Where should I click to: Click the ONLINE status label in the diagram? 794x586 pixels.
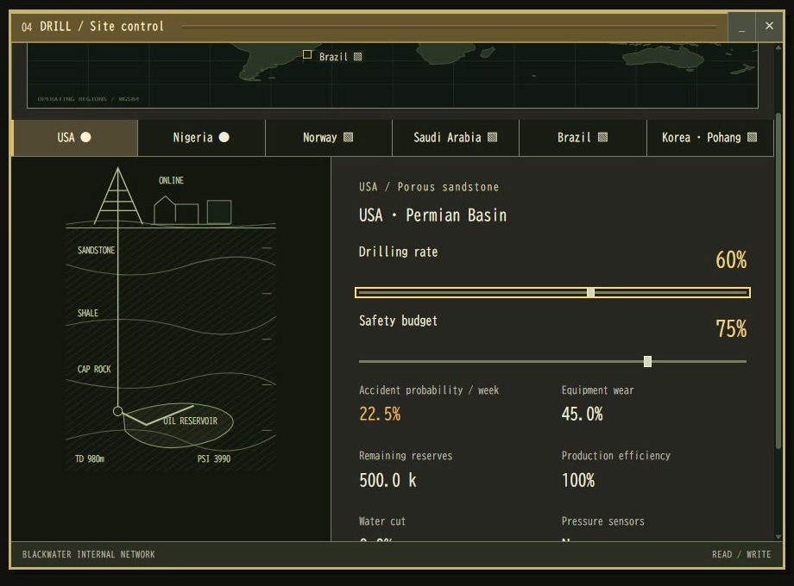click(x=171, y=180)
